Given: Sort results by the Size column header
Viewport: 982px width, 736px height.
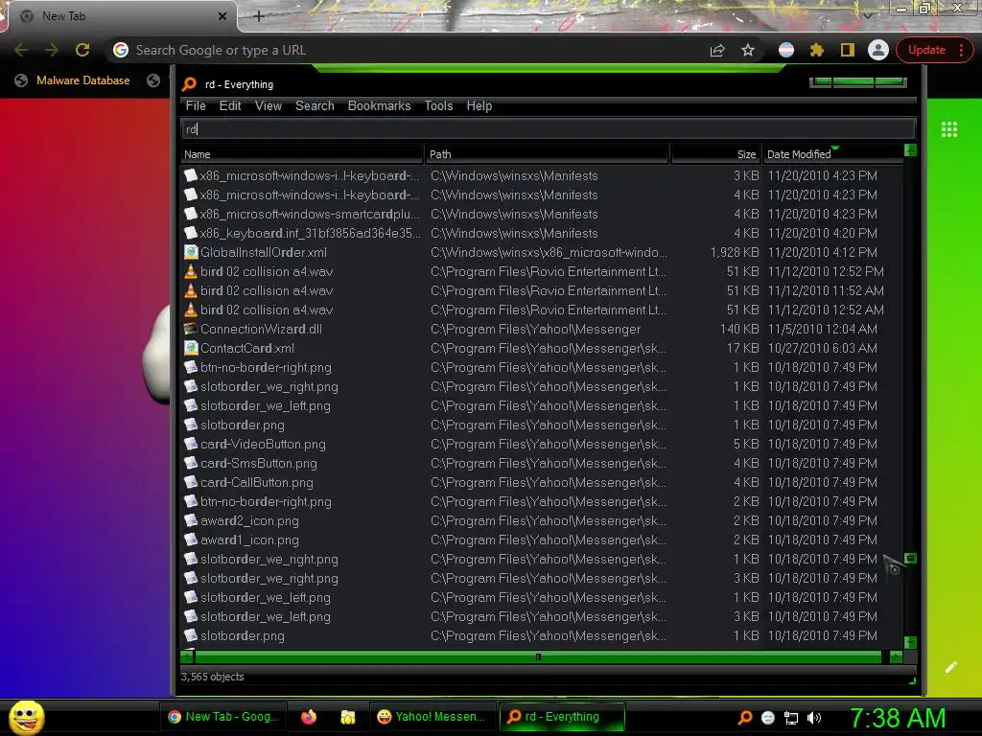Looking at the screenshot, I should pyautogui.click(x=715, y=154).
